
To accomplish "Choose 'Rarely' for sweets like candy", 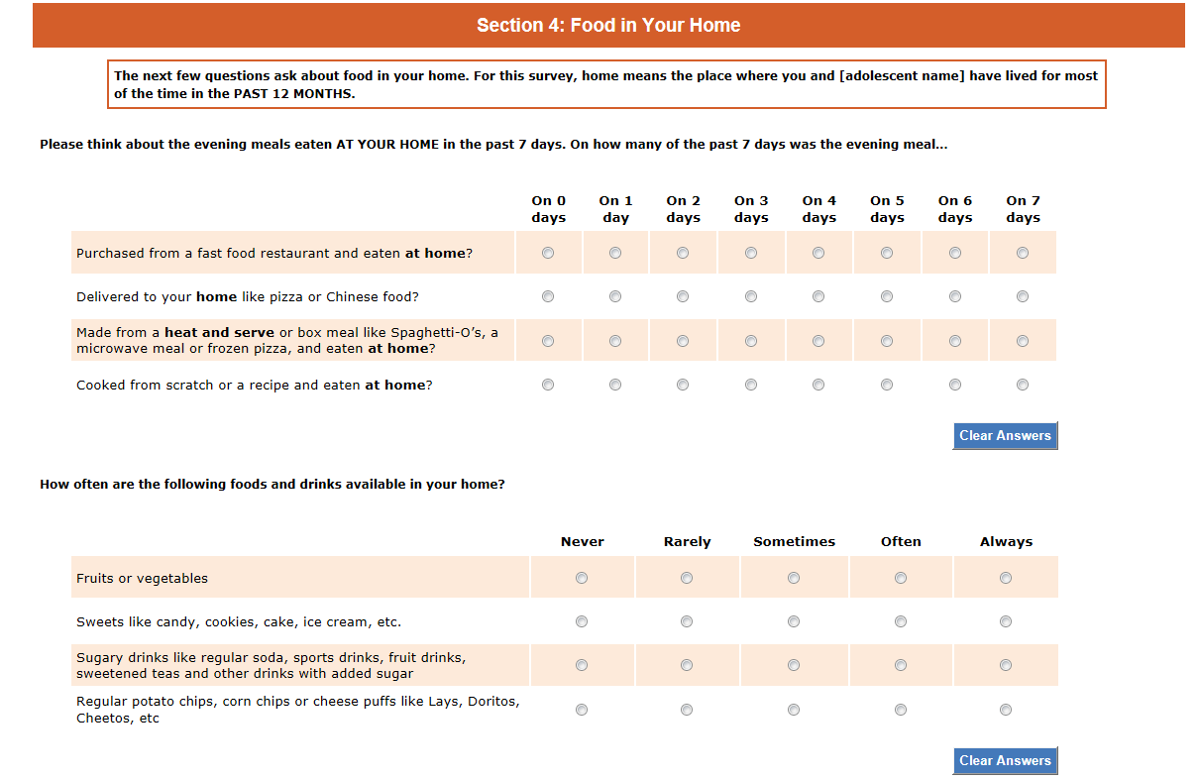I will coord(687,621).
